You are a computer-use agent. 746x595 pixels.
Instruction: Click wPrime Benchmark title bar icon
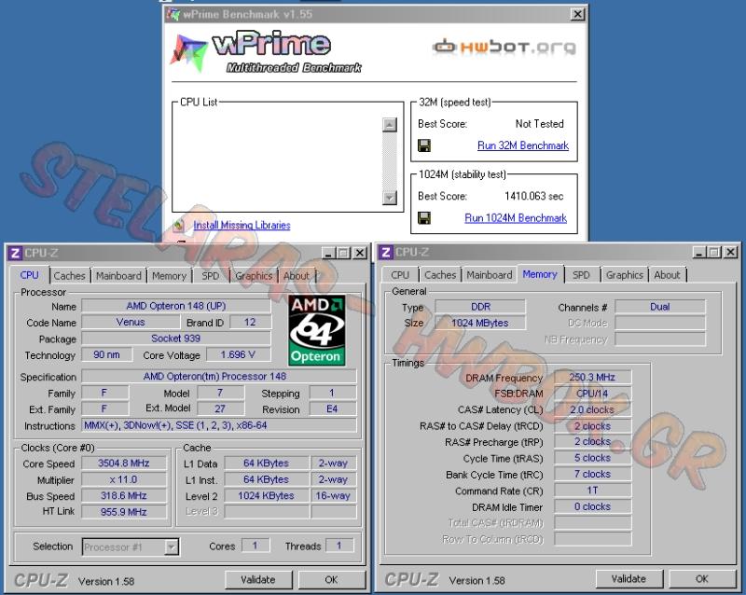(x=173, y=14)
